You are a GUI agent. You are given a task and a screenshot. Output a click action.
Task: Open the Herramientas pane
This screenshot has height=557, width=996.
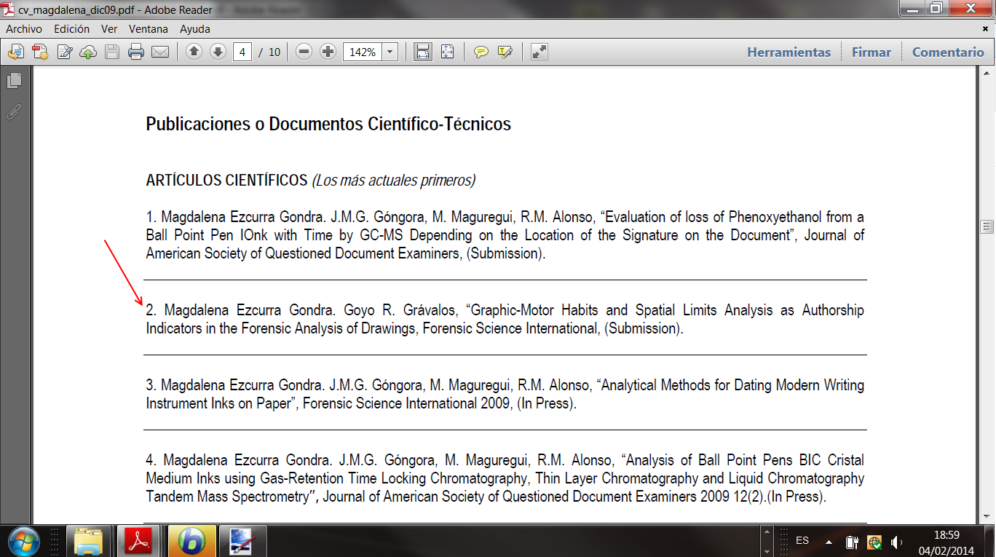pos(788,52)
